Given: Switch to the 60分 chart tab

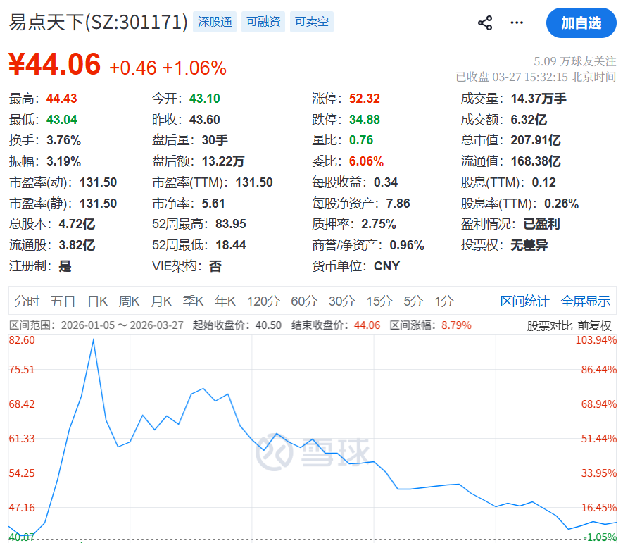Looking at the screenshot, I should coord(303,301).
